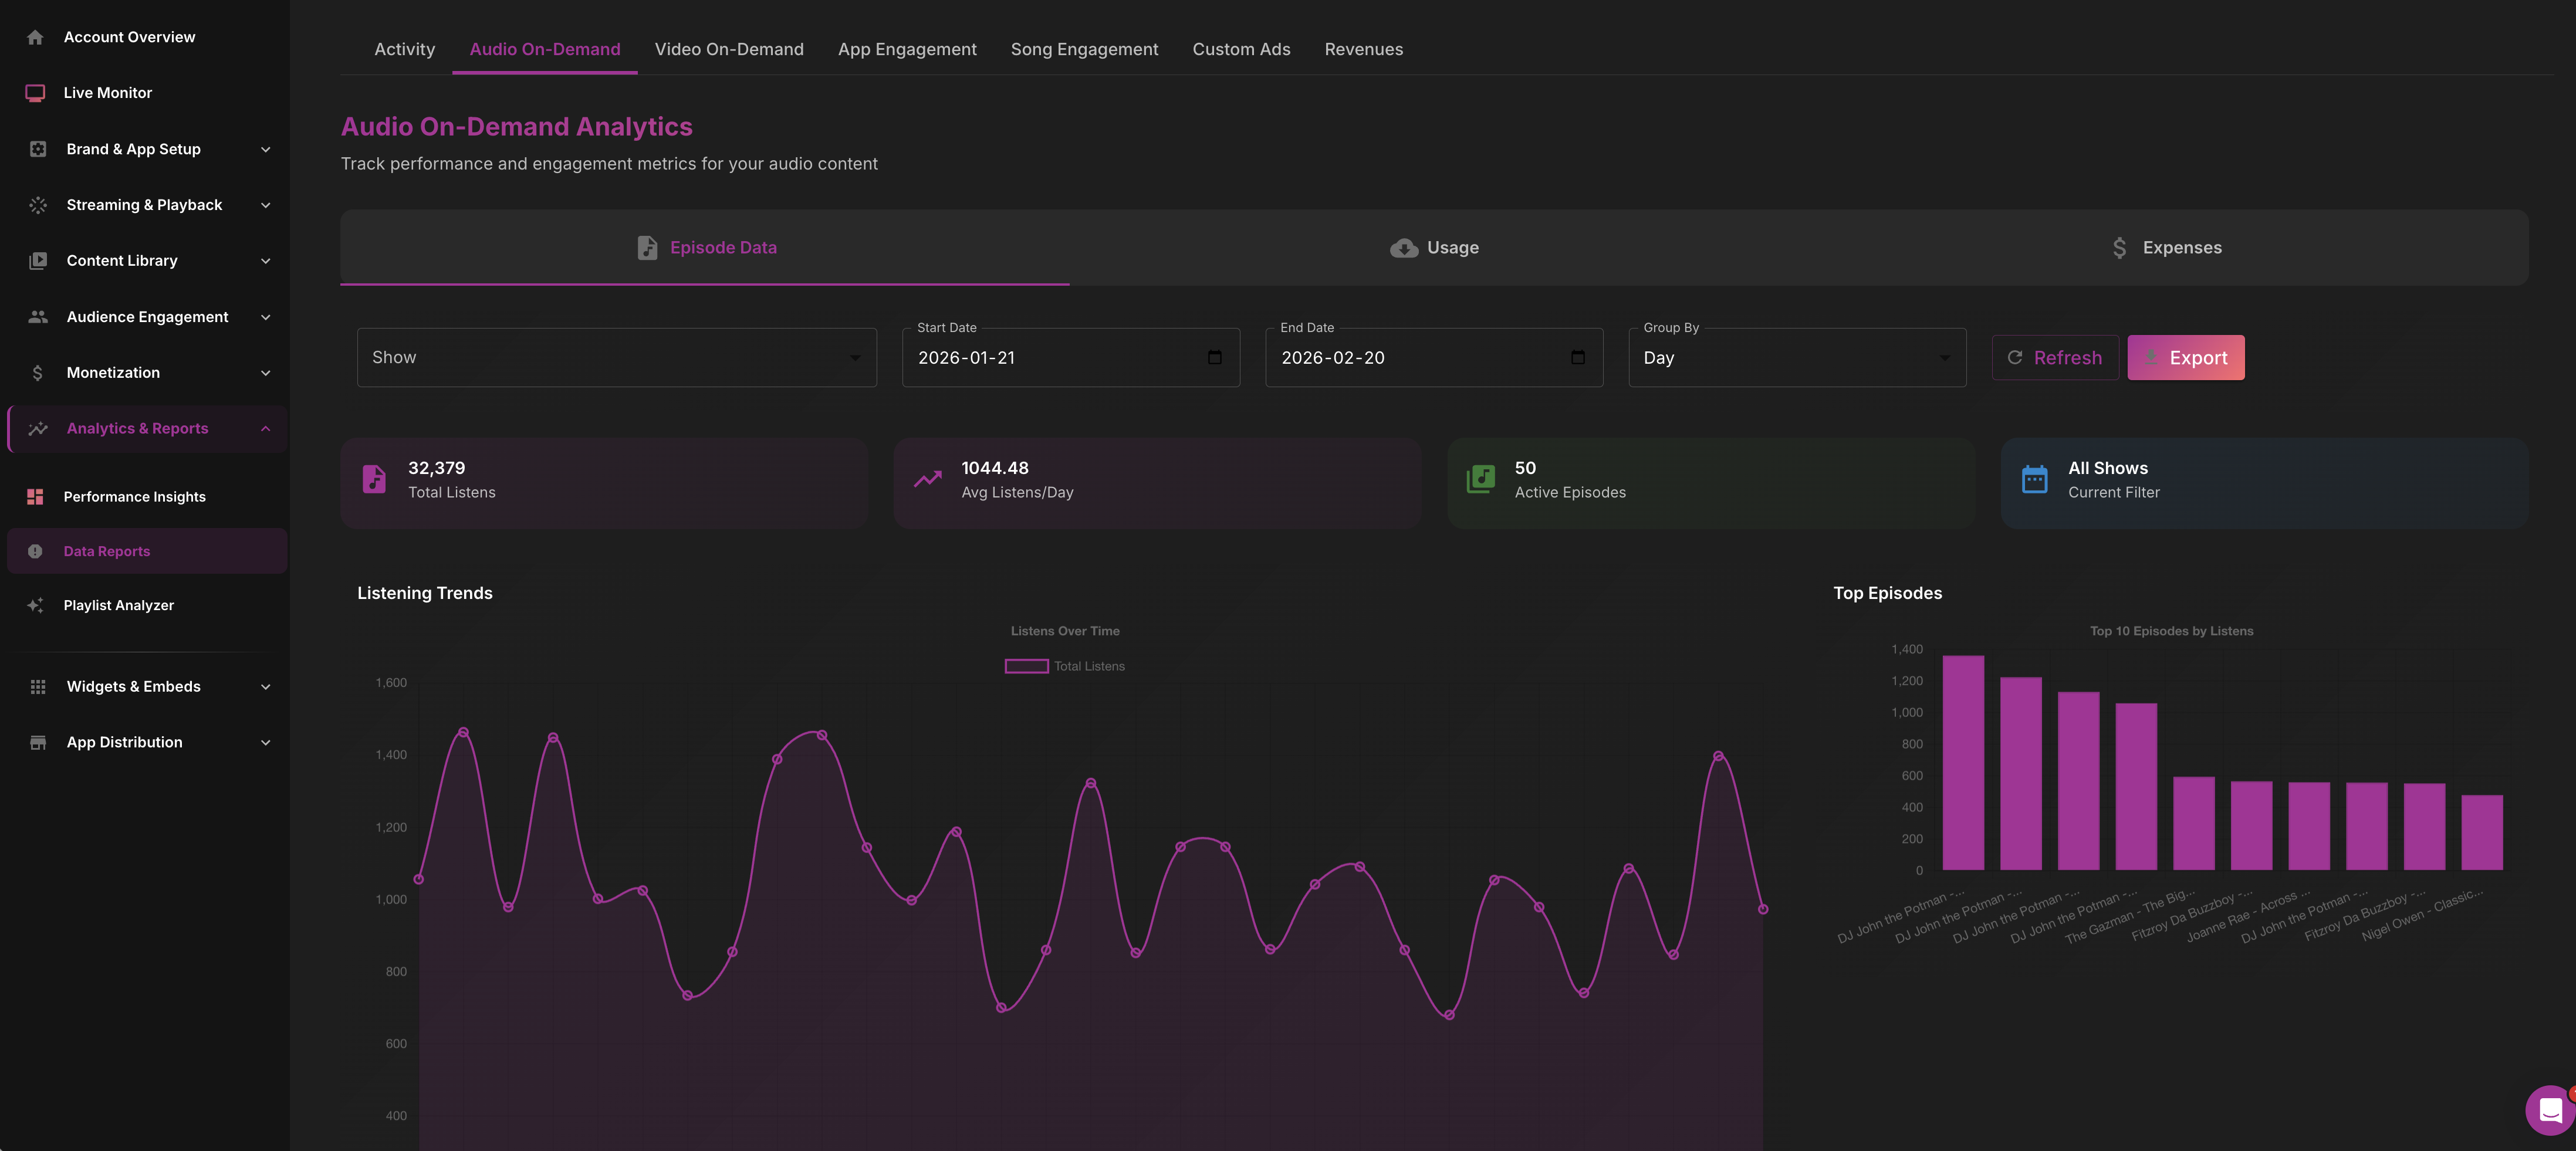The image size is (2576, 1151).
Task: Click the Live Monitor screen icon
Action: tap(35, 93)
